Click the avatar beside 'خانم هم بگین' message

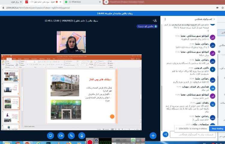tap(212, 118)
